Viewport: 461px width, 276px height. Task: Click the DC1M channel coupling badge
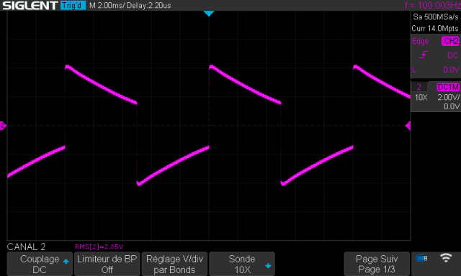(x=448, y=87)
